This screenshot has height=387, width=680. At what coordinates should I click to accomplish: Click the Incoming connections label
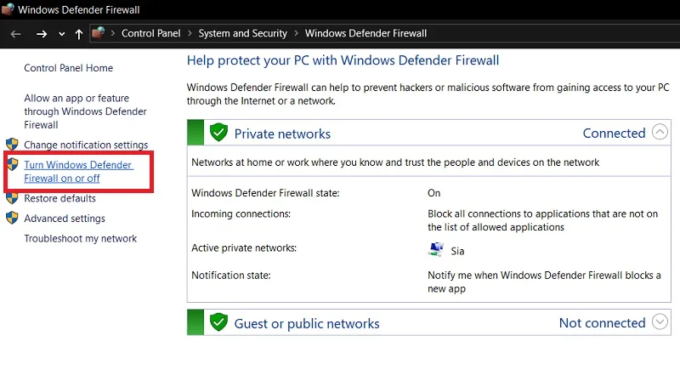coord(241,213)
